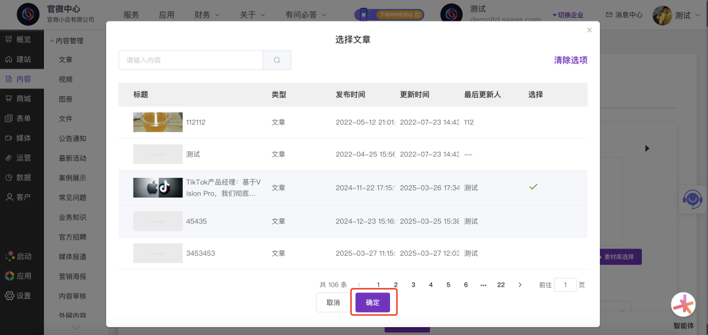Go to page 22 in pagination
Image resolution: width=708 pixels, height=335 pixels.
(x=501, y=285)
